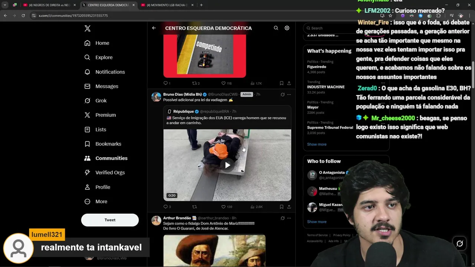The image size is (475, 267).
Task: Bookmark the racing car post
Action: point(281,83)
